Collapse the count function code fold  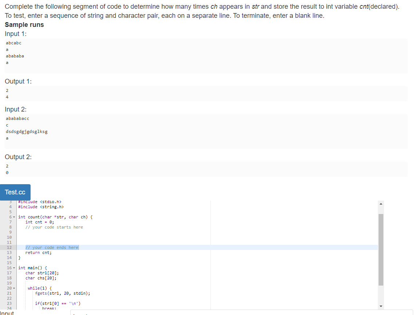14,217
